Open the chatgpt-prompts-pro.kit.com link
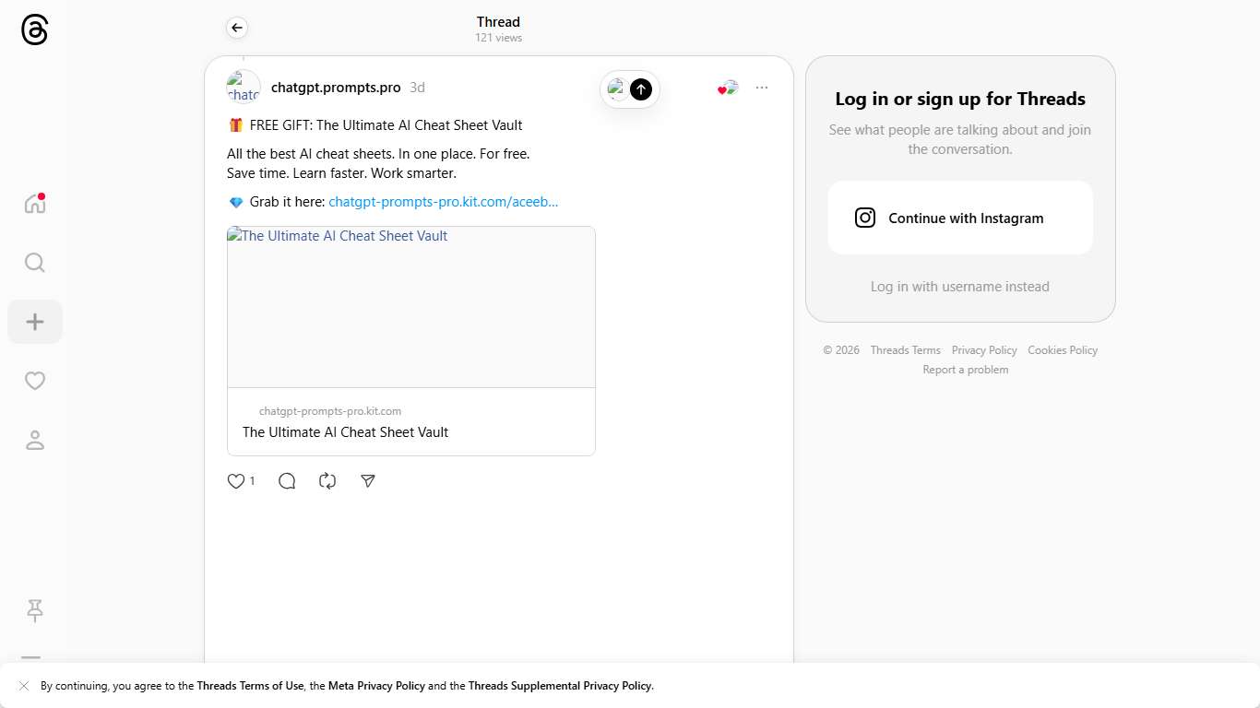Viewport: 1260px width, 708px height. tap(443, 202)
